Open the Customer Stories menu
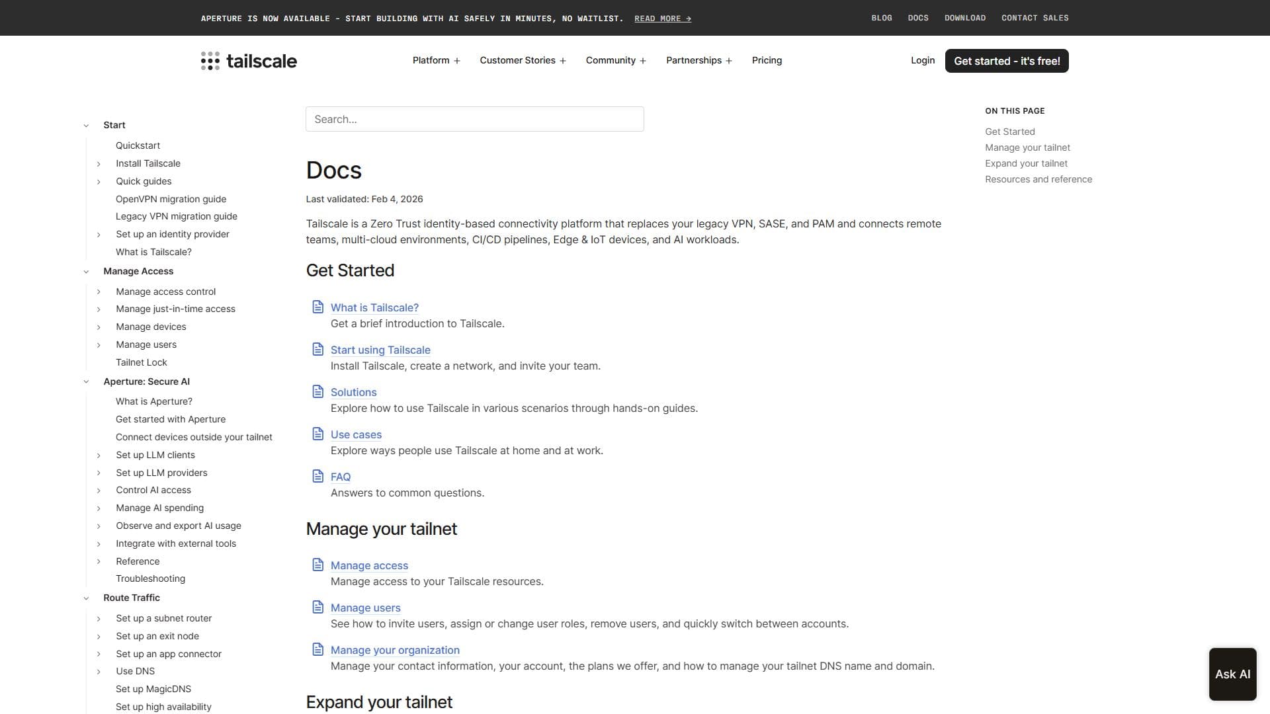Viewport: 1270px width, 714px height. tap(523, 60)
